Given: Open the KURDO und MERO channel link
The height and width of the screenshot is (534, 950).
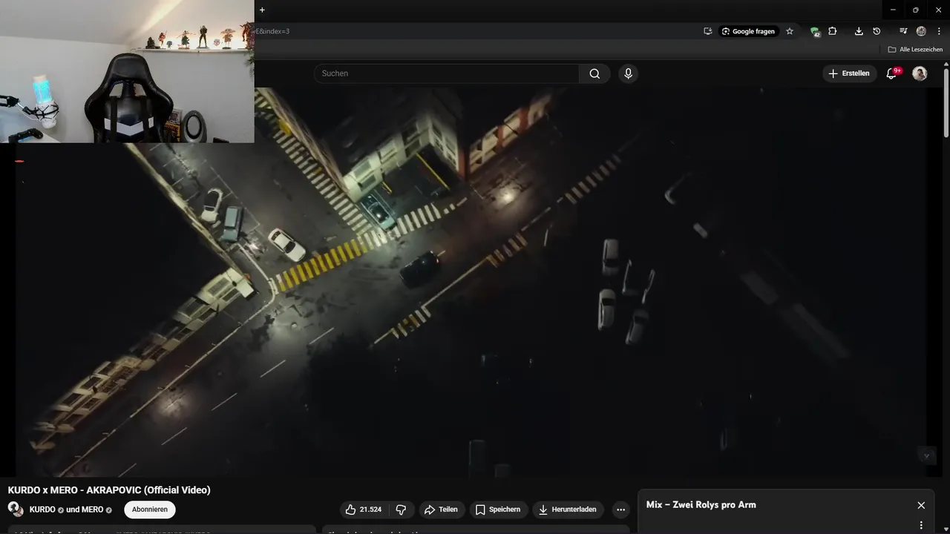Looking at the screenshot, I should coord(71,510).
